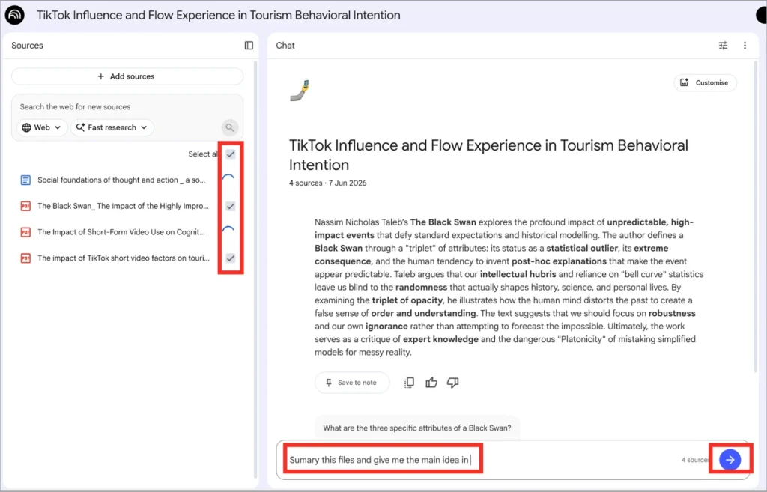Click the Customise button

[705, 82]
